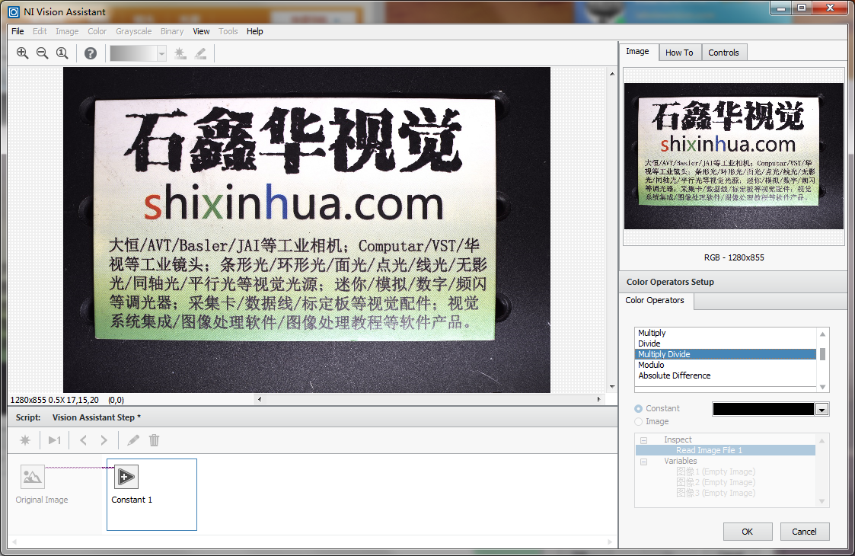Image resolution: width=855 pixels, height=556 pixels.
Task: Select the Image radio button
Action: tap(639, 421)
